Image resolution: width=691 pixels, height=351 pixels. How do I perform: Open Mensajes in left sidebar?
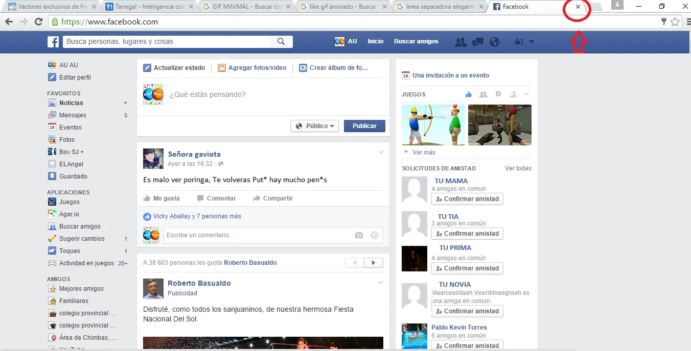[73, 115]
